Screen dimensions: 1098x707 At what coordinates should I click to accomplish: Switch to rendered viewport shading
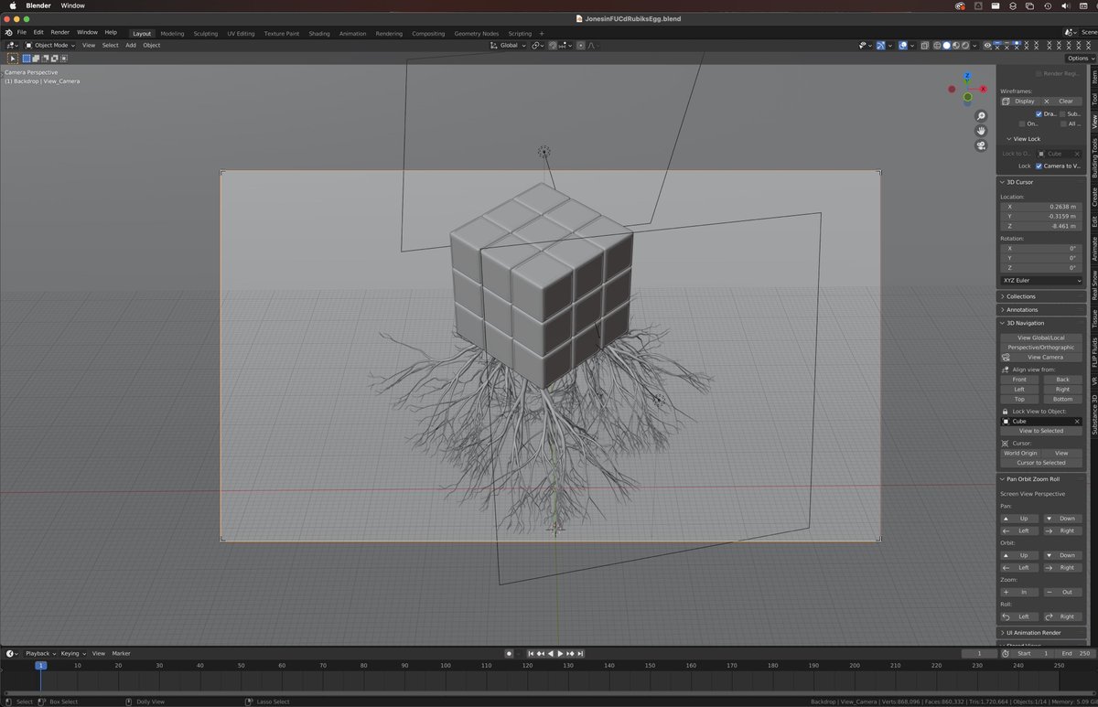coord(967,45)
